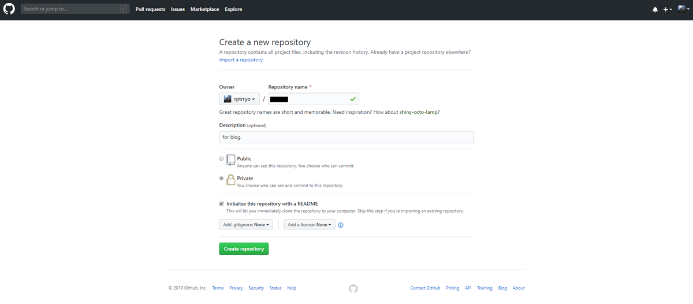Open the Privacy footer link
693x304 pixels.
[236, 288]
